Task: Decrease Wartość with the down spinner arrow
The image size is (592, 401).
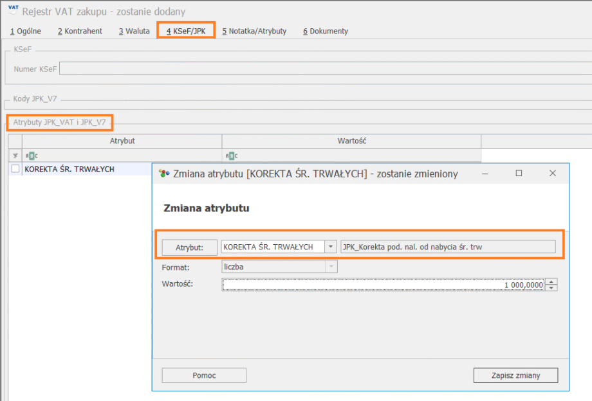Action: click(x=551, y=288)
